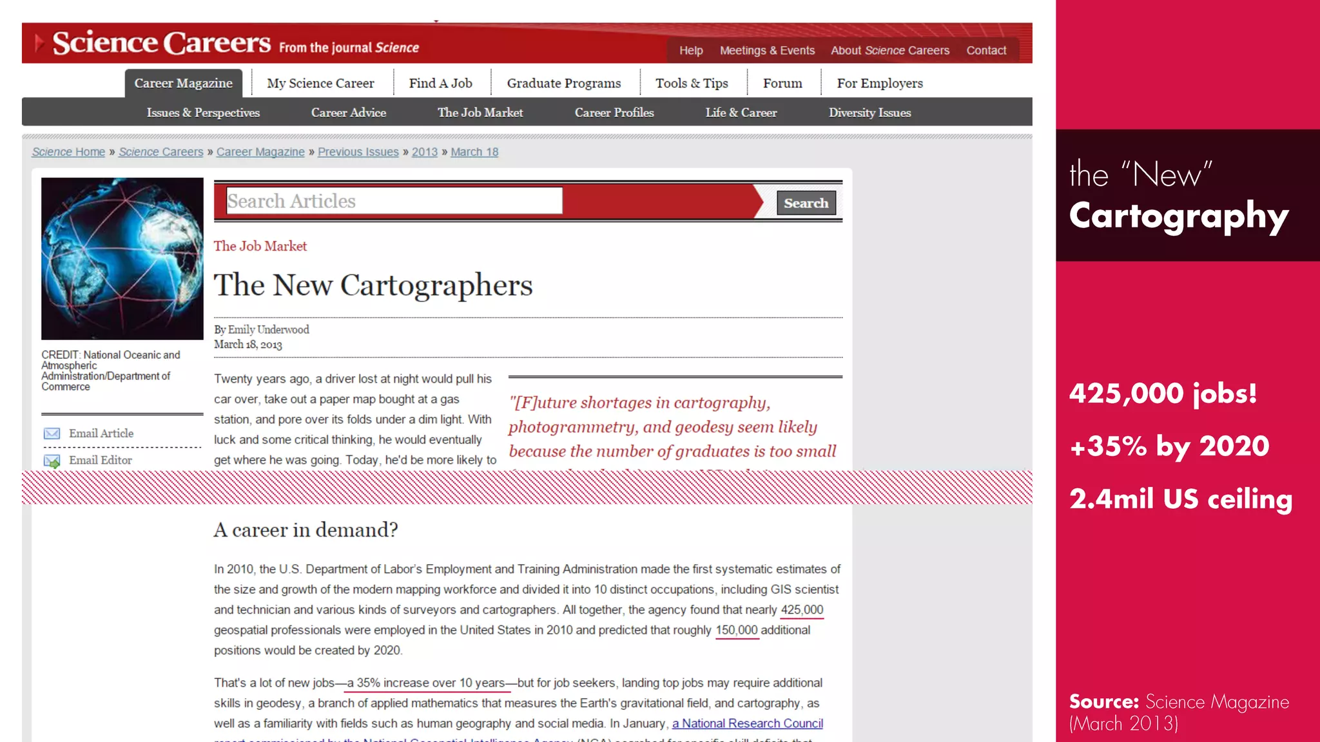Open the Career Magazine tab
This screenshot has height=742, width=1320.
click(183, 83)
